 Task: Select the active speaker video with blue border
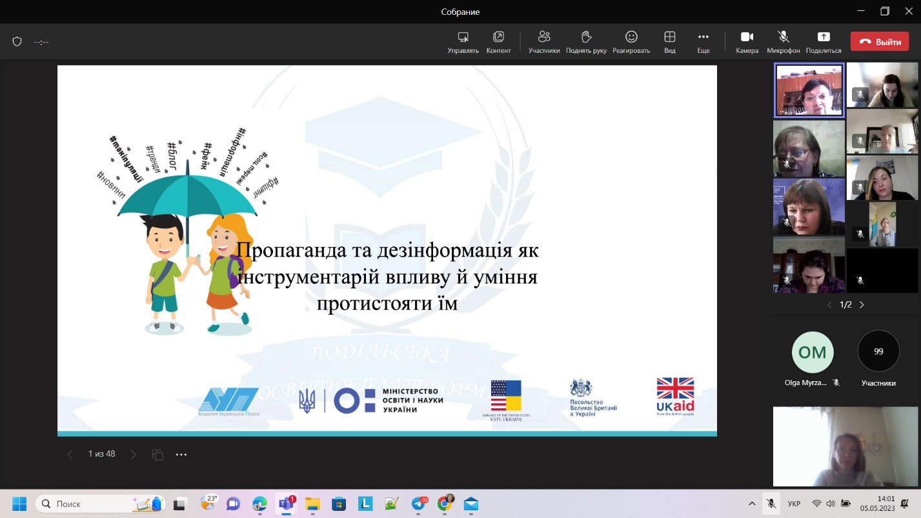coord(809,90)
